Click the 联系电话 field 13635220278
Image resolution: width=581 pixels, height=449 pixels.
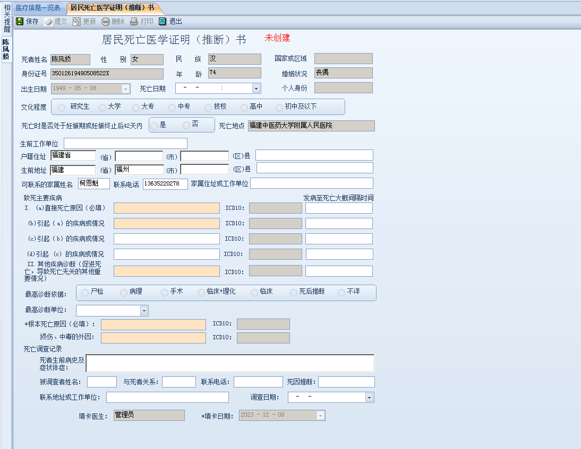(x=165, y=184)
